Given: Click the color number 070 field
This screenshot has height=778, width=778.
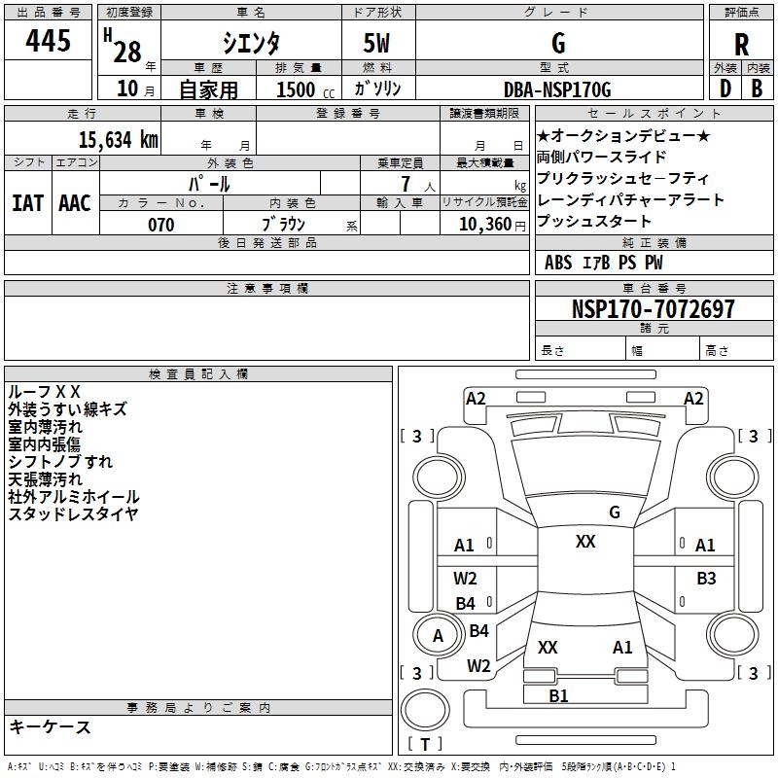Looking at the screenshot, I should click(x=161, y=225).
